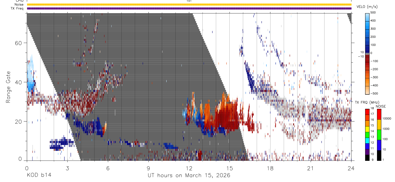
Task: Click the '24' tick label on UT hours axis
Action: point(351,168)
